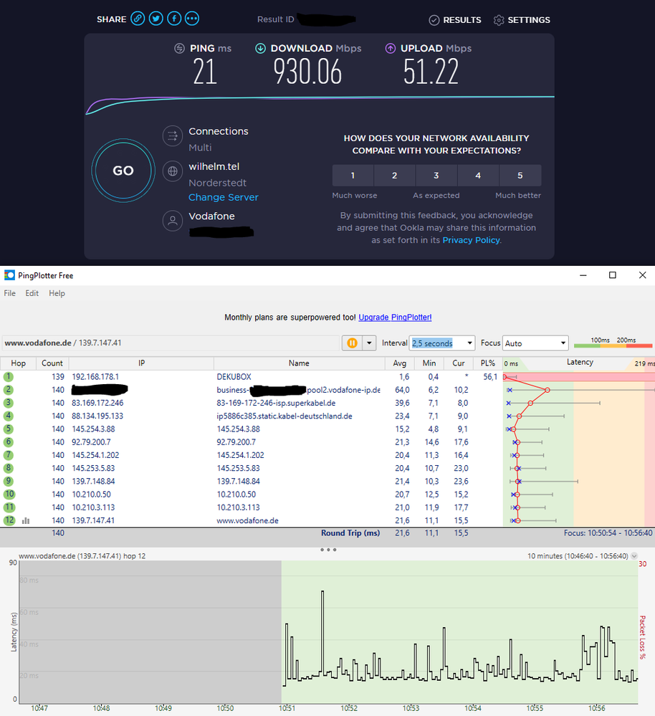The image size is (655, 716).
Task: Click the 10:53 timeline tick label
Action: pos(411,708)
